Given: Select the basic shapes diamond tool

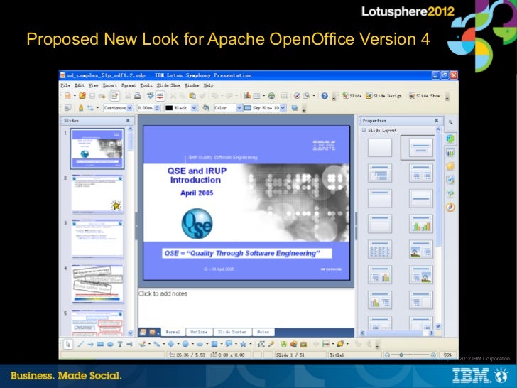Looking at the screenshot, I should point(171,344).
